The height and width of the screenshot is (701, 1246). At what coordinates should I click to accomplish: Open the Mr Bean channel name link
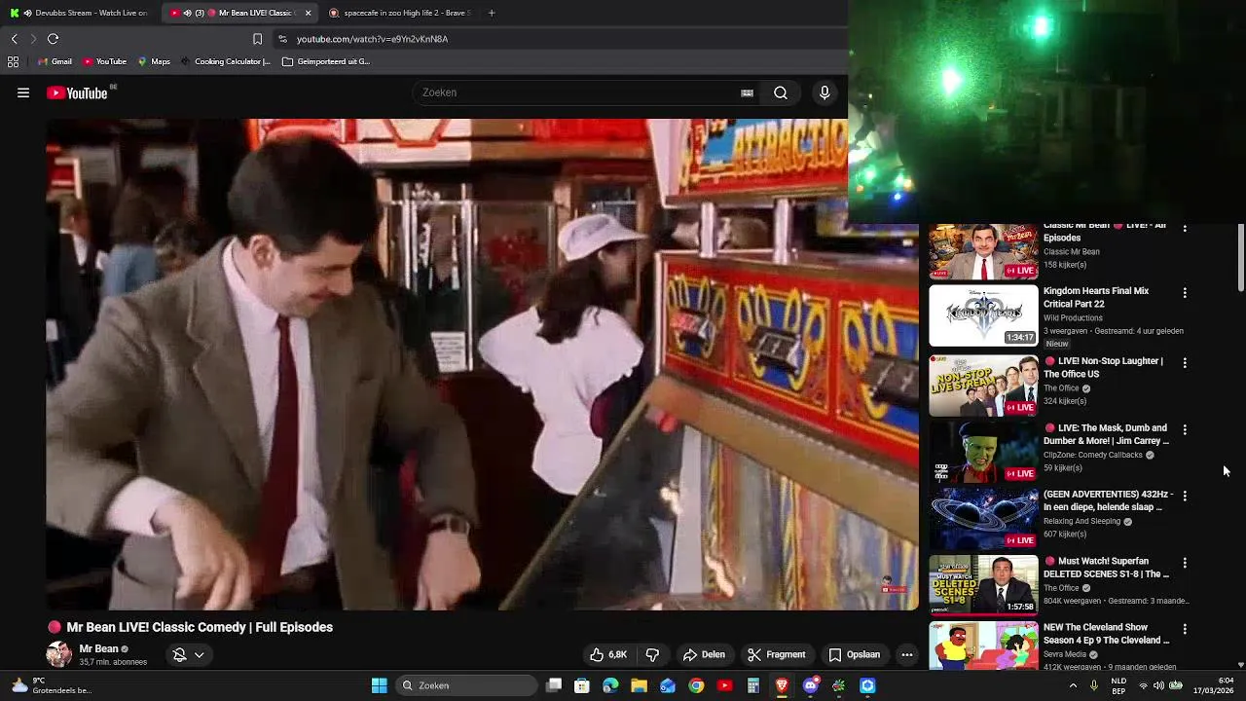[98, 648]
